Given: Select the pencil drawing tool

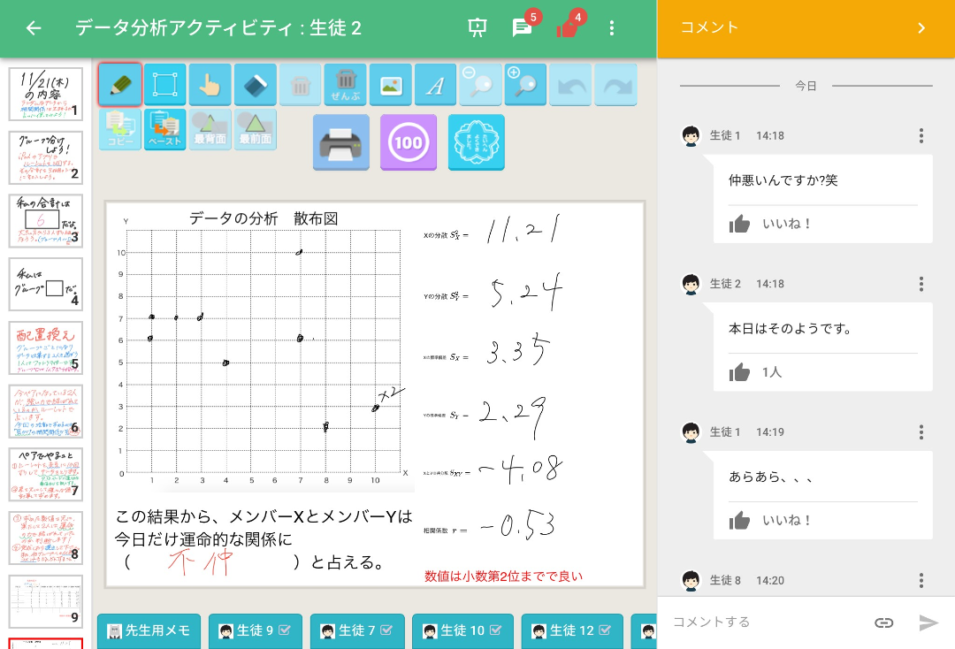Looking at the screenshot, I should point(120,85).
